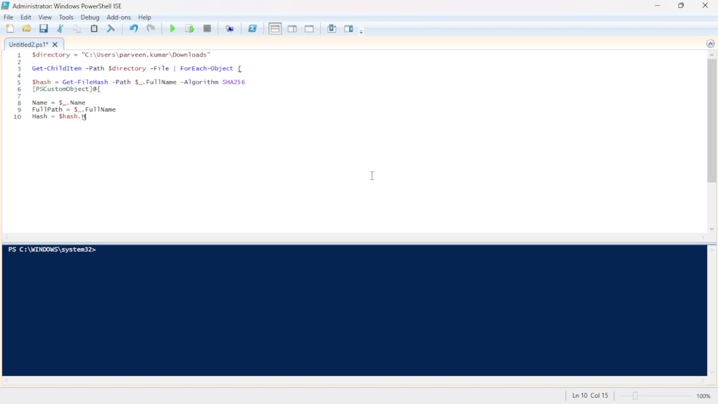
Task: Open a script file using Open icon
Action: [26, 29]
